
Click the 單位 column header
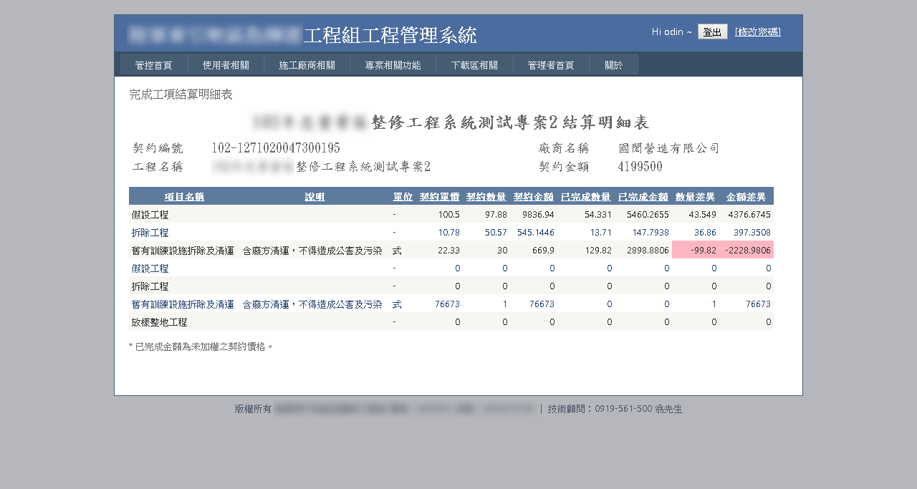tap(403, 197)
